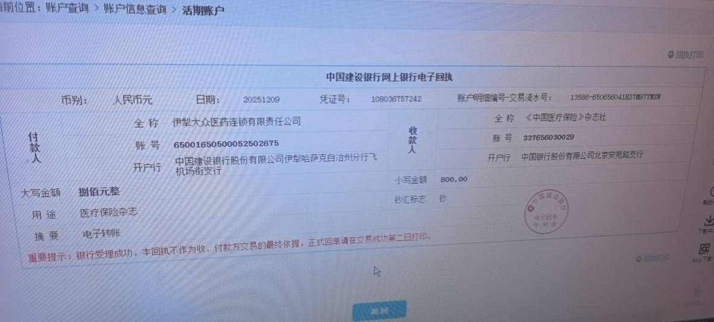Viewport: 714px width, 322px height.
Task: Select 活期账户 in the breadcrumb
Action: [x=203, y=10]
